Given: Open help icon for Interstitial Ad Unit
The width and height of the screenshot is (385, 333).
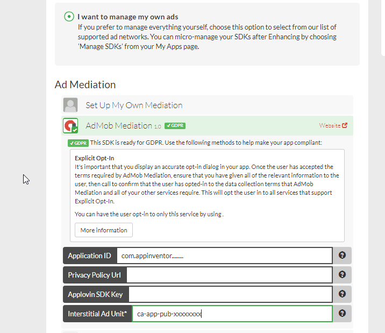Looking at the screenshot, I should click(343, 313).
